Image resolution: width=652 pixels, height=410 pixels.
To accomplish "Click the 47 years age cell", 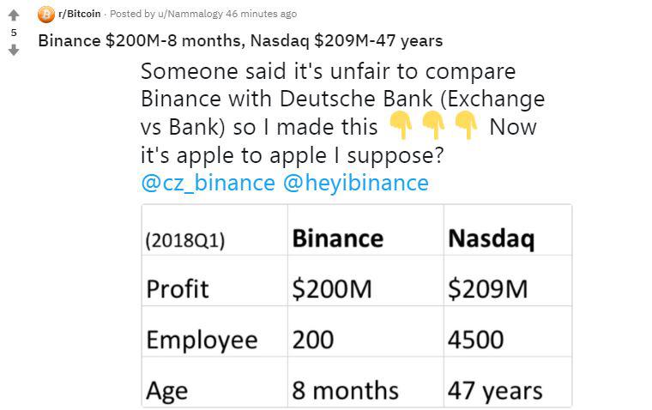I will (x=495, y=391).
